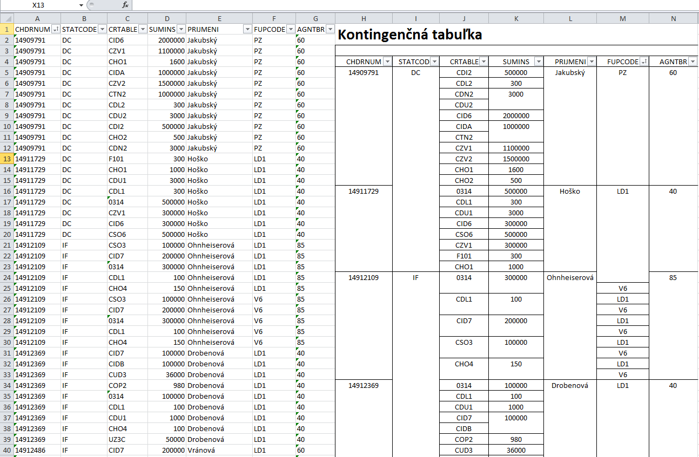The image size is (699, 457).
Task: Open the pivot table FUPCODE filter dropdown
Action: (x=643, y=62)
